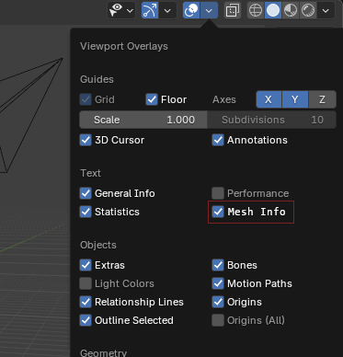The image size is (343, 357).
Task: Open the selectability and visibility dropdown
Action: (130, 11)
